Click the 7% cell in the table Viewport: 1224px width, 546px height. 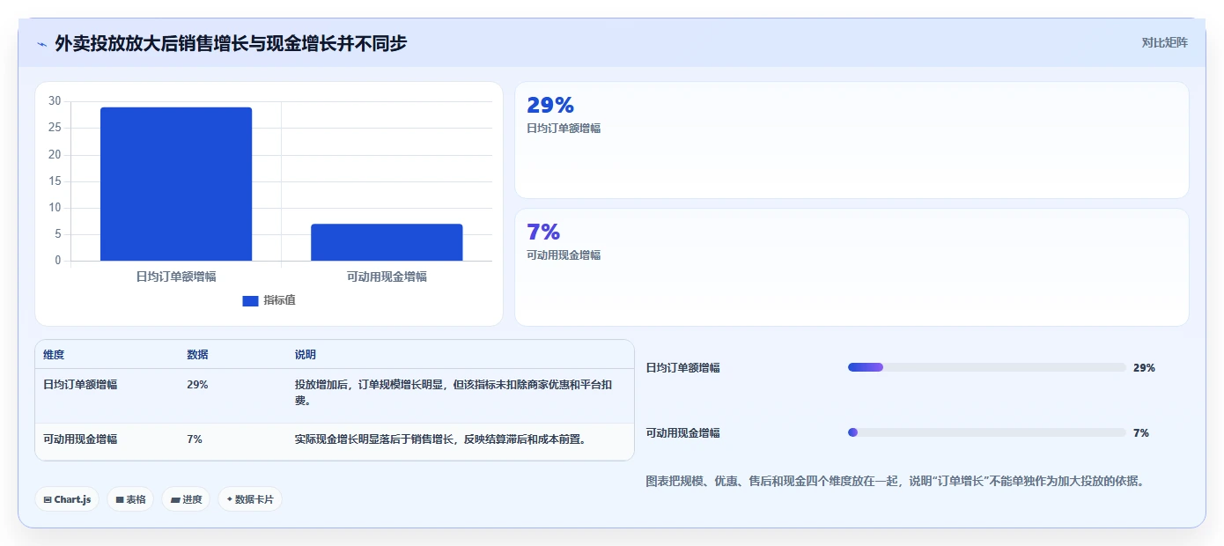tap(195, 439)
